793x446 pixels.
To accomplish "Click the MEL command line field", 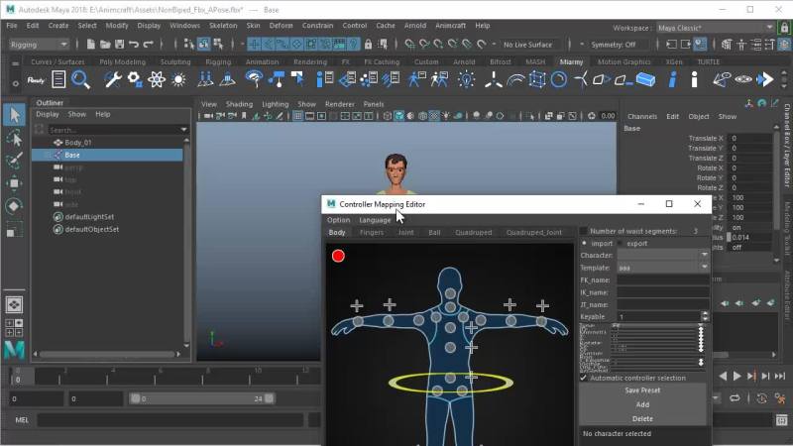I will [x=170, y=419].
